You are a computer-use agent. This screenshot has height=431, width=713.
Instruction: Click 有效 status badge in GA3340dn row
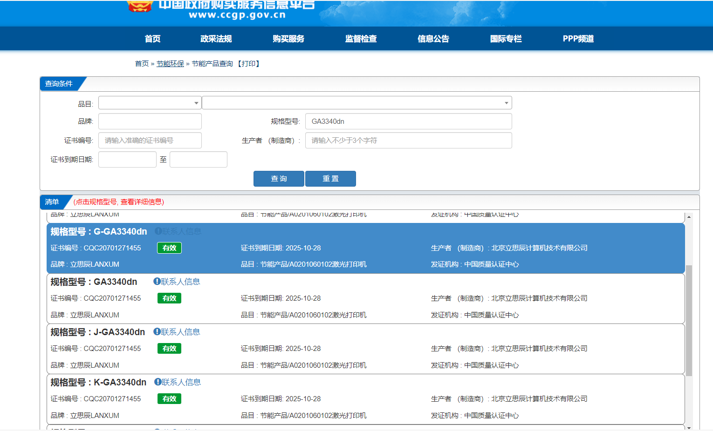tap(169, 298)
